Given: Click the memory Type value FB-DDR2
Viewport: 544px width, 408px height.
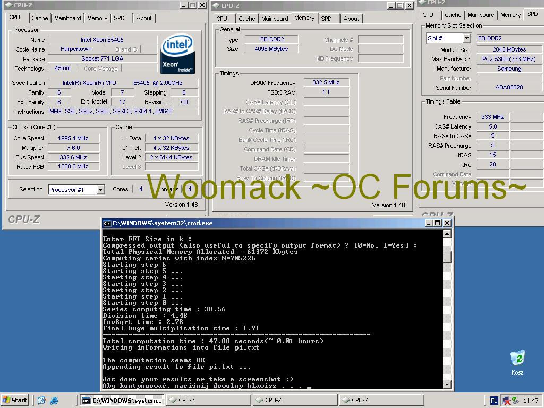Looking at the screenshot, I should [271, 39].
